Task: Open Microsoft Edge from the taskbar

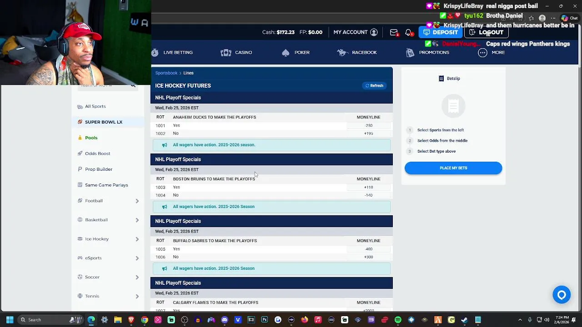Action: coord(91,320)
